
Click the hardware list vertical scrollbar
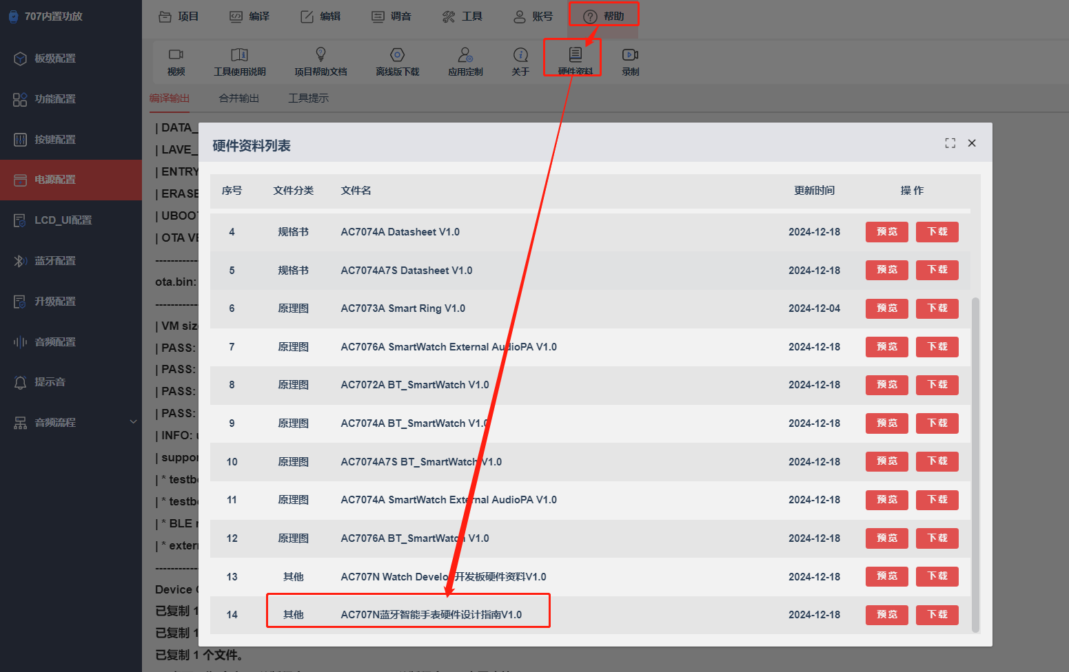[x=975, y=465]
